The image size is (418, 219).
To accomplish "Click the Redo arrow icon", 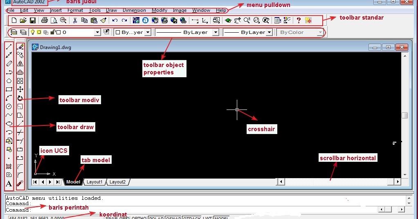I will 124,20.
